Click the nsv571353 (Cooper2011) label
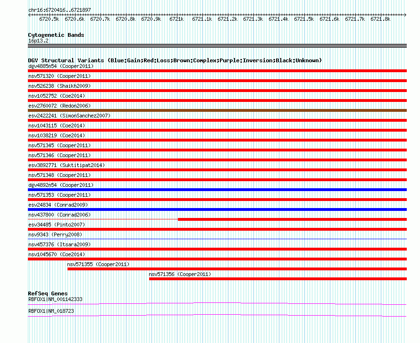 point(59,195)
